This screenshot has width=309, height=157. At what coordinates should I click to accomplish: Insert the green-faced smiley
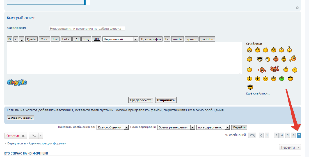click(x=282, y=78)
